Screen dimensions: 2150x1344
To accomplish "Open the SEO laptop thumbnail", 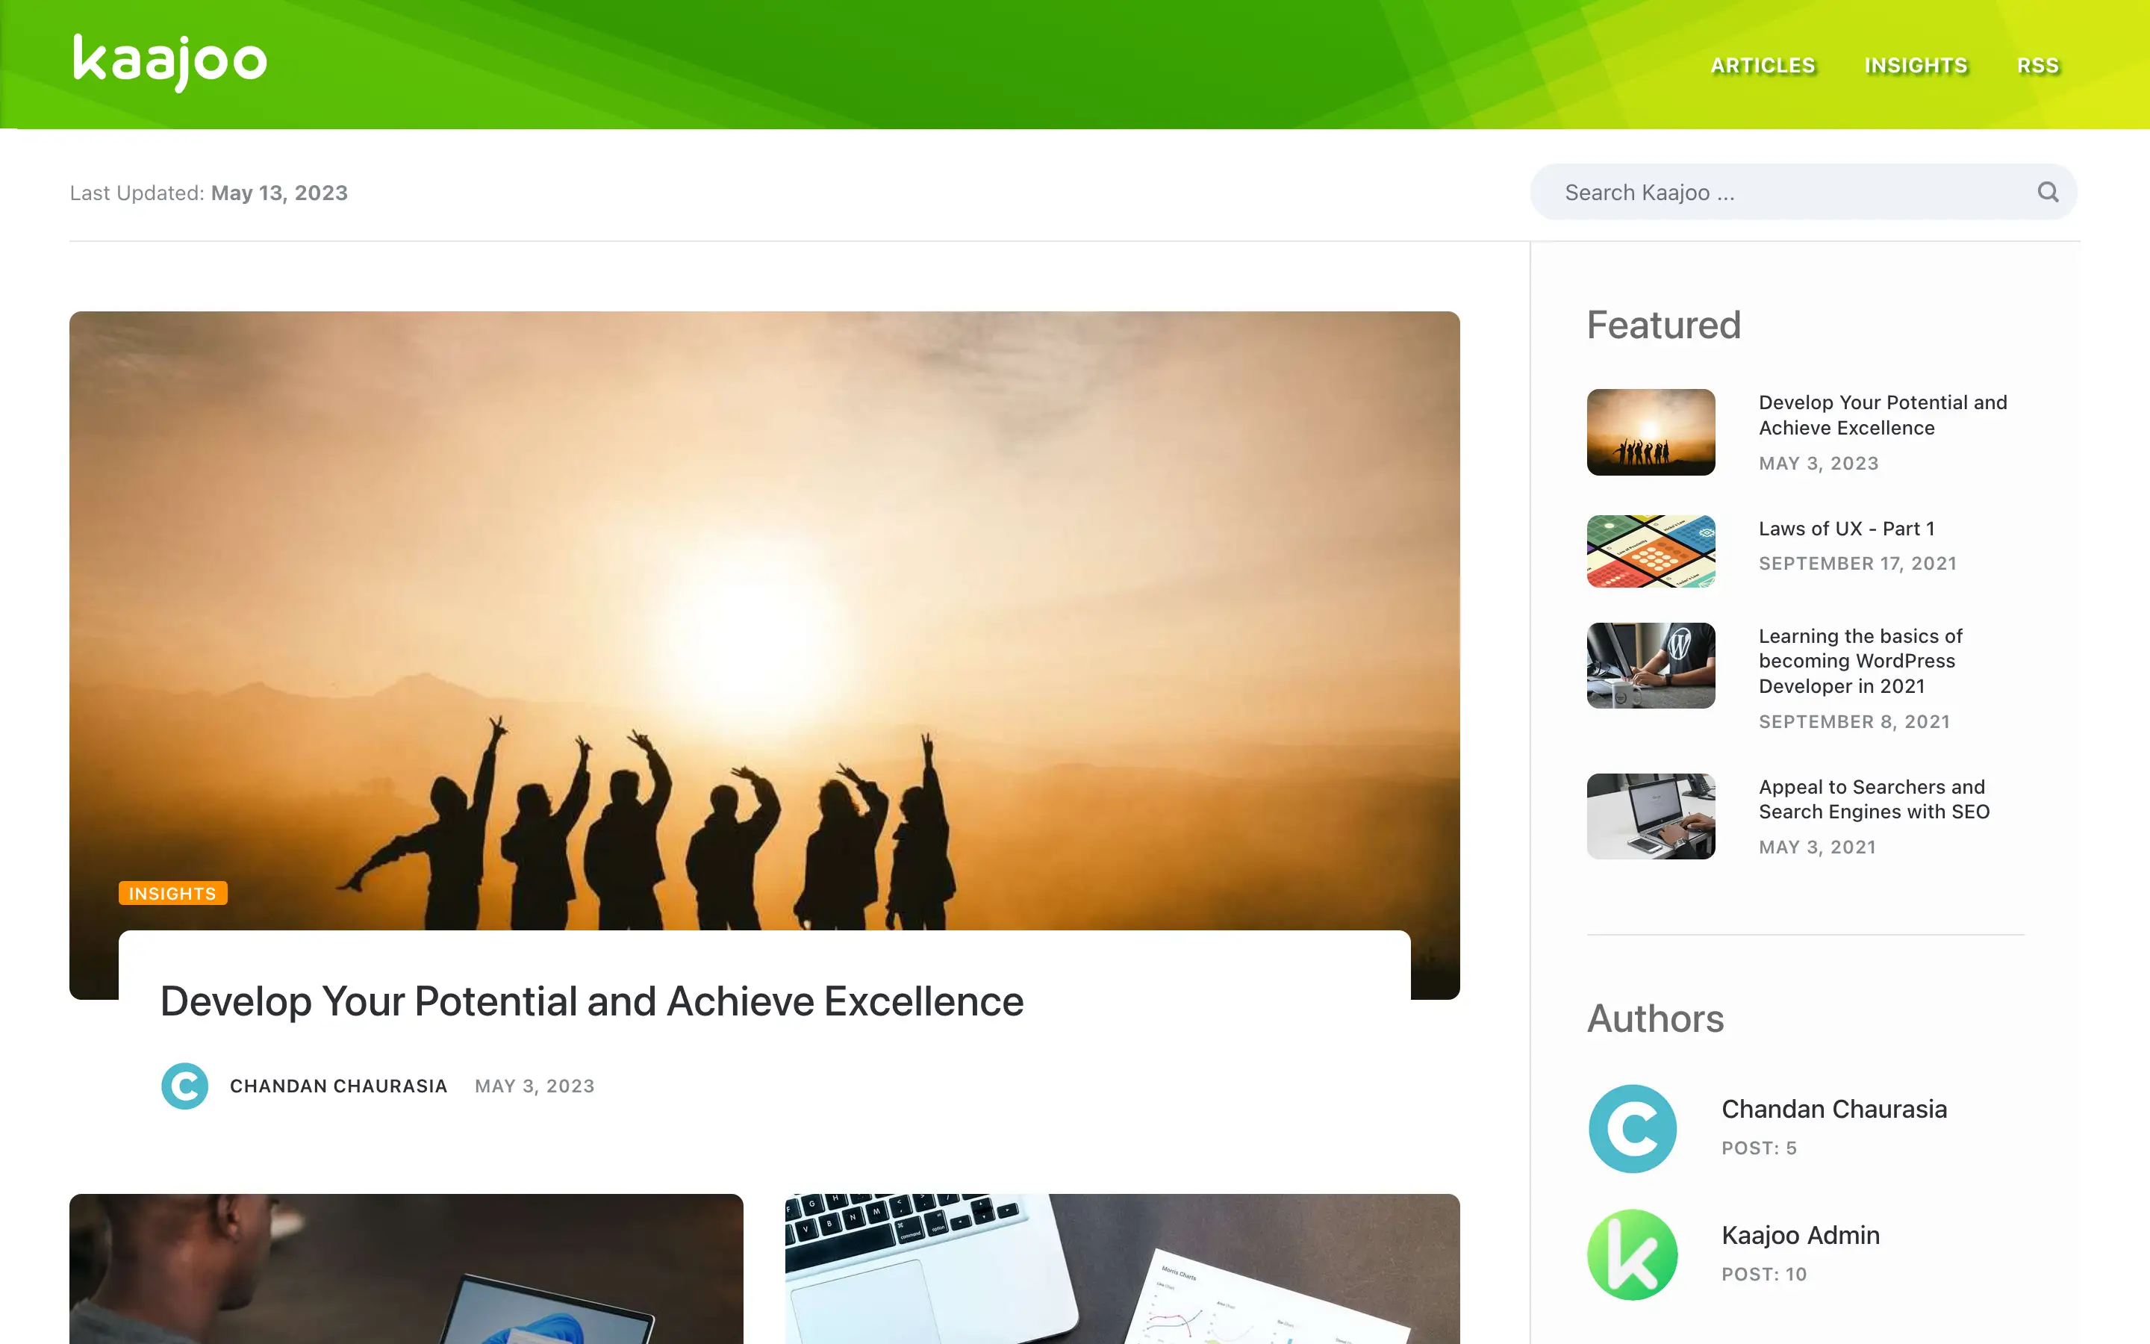I will (x=1651, y=816).
